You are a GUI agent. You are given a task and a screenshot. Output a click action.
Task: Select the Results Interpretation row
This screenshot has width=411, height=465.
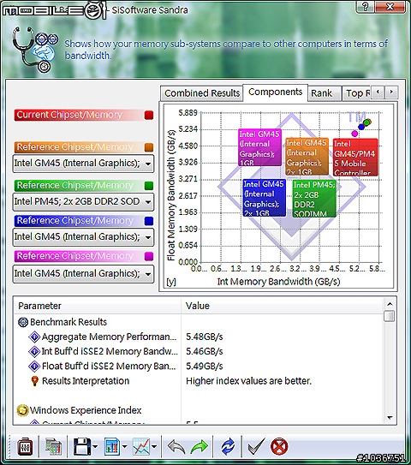(198, 381)
